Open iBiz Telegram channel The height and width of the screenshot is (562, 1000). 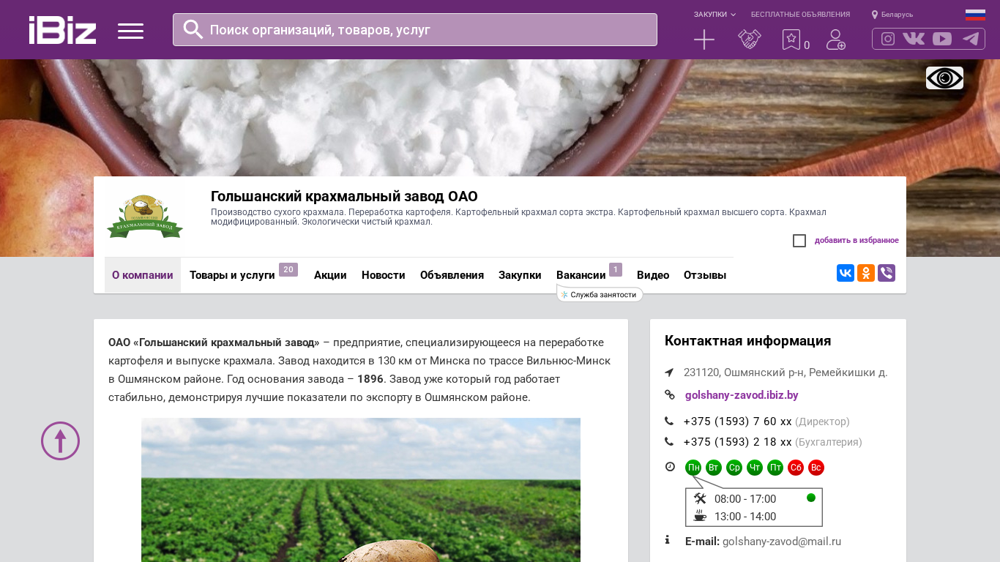(x=971, y=39)
